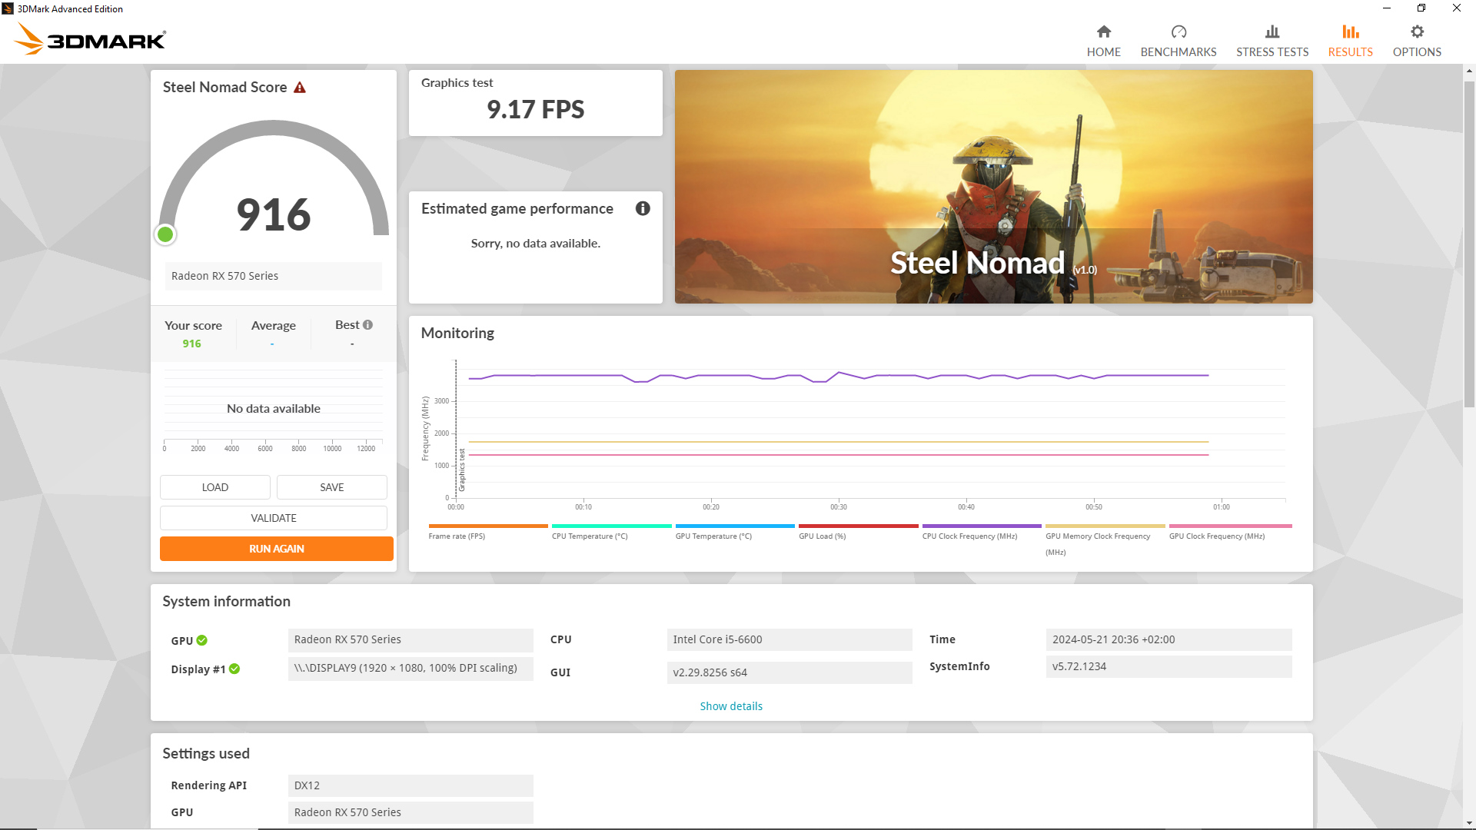Click the info icon beside Best score
The image size is (1476, 830).
(x=367, y=325)
